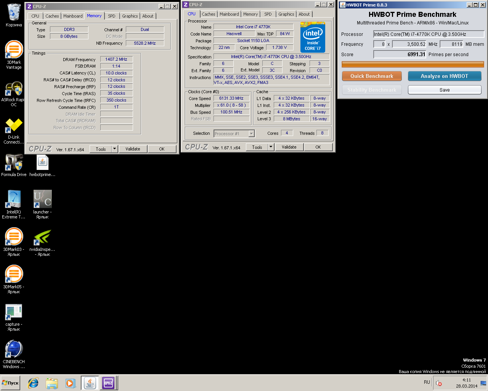The image size is (488, 391).
Task: Click Tools button in left CPU-Z
Action: (101, 149)
